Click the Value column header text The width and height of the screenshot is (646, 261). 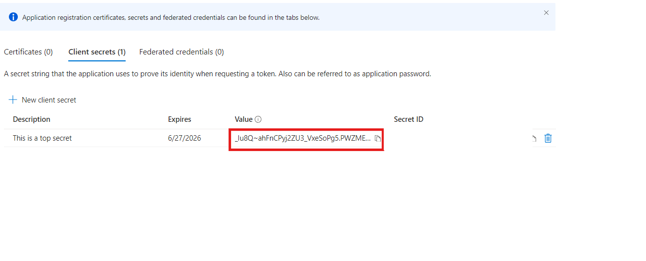click(x=243, y=119)
